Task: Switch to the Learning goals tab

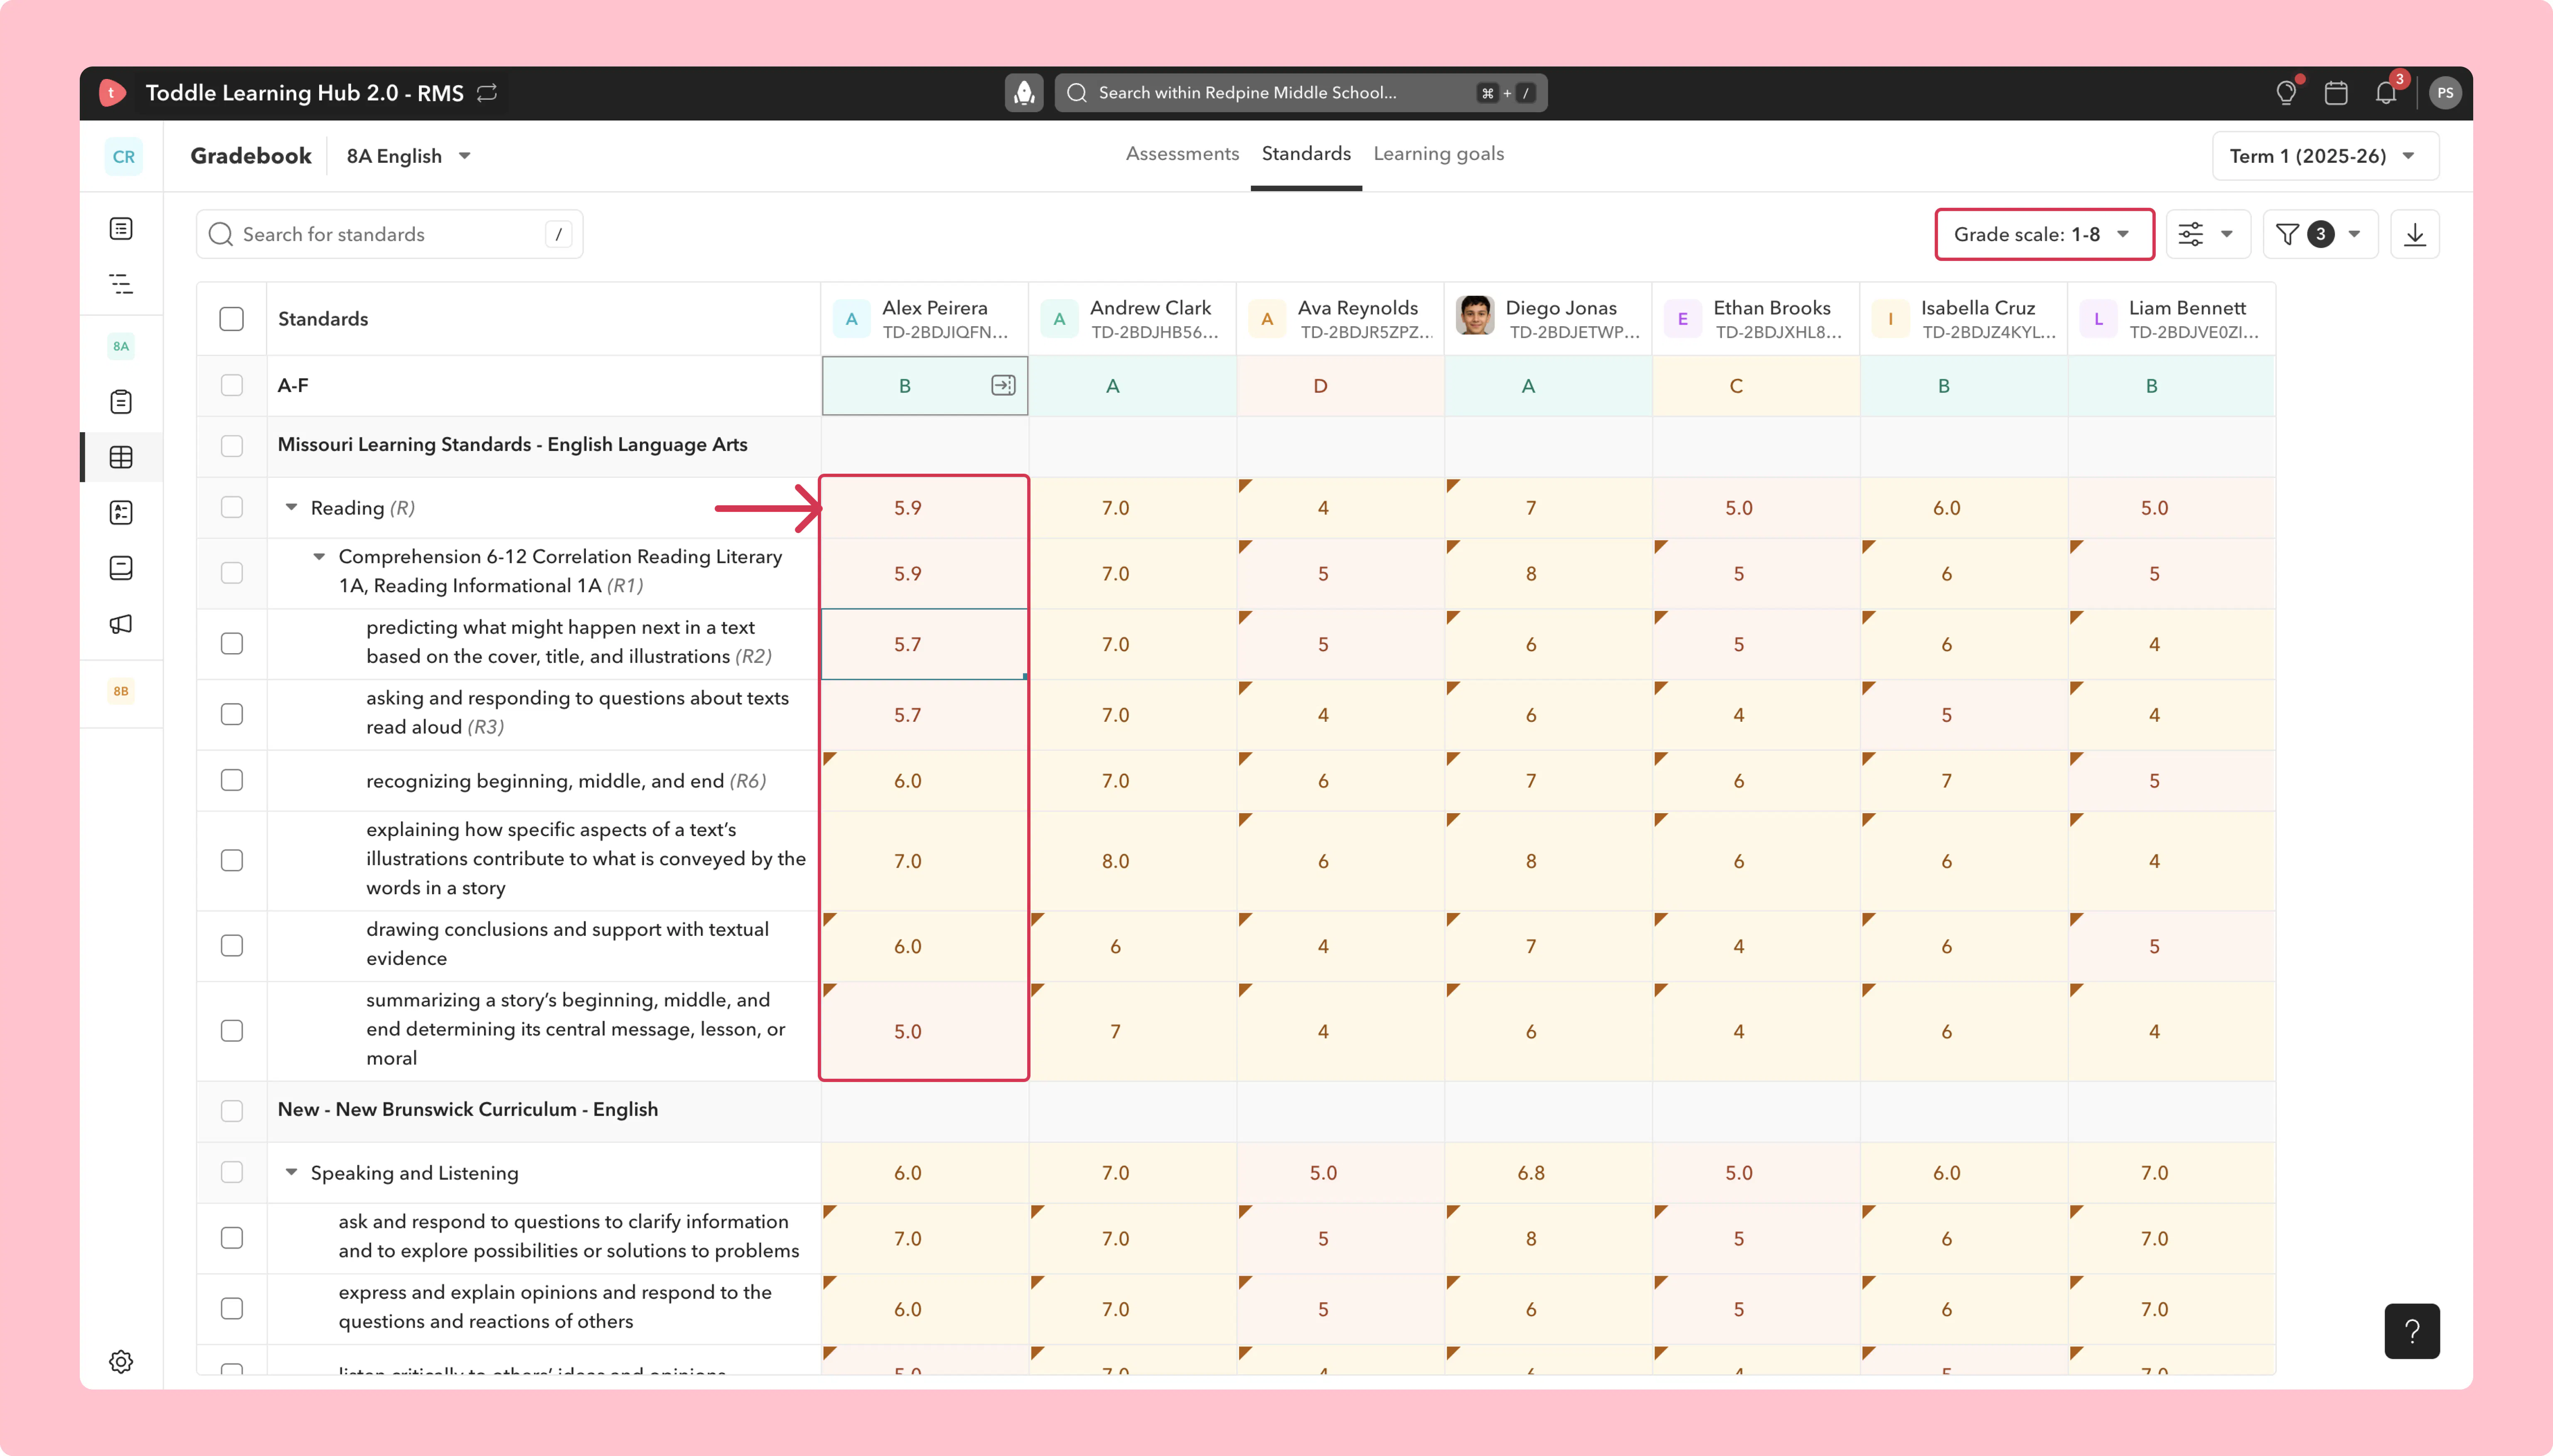Action: (x=1438, y=154)
